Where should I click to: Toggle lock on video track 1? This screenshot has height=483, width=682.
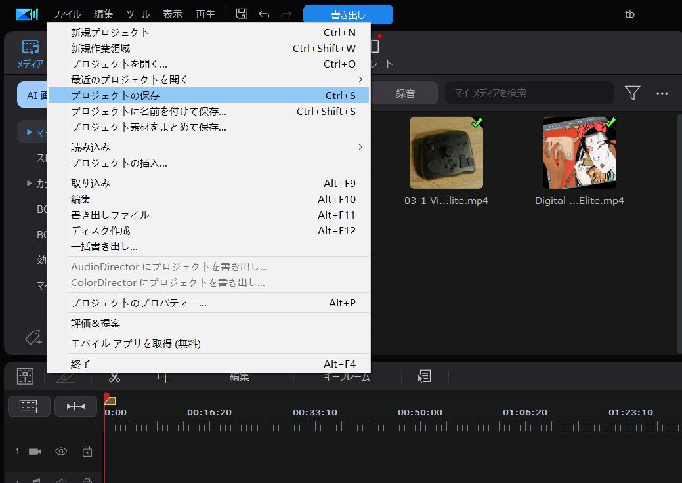point(87,451)
